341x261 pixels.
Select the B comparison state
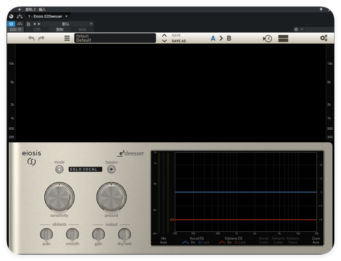229,38
